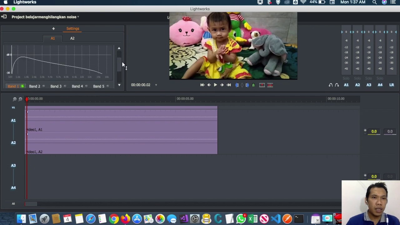Screen dimensions: 400x225
Task: Select the A1 track header
Action: point(13,120)
